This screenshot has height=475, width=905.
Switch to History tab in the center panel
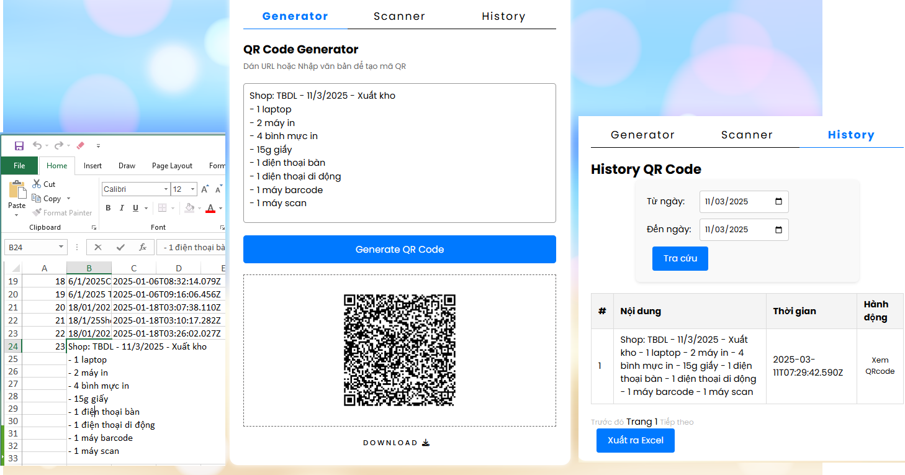pos(503,16)
